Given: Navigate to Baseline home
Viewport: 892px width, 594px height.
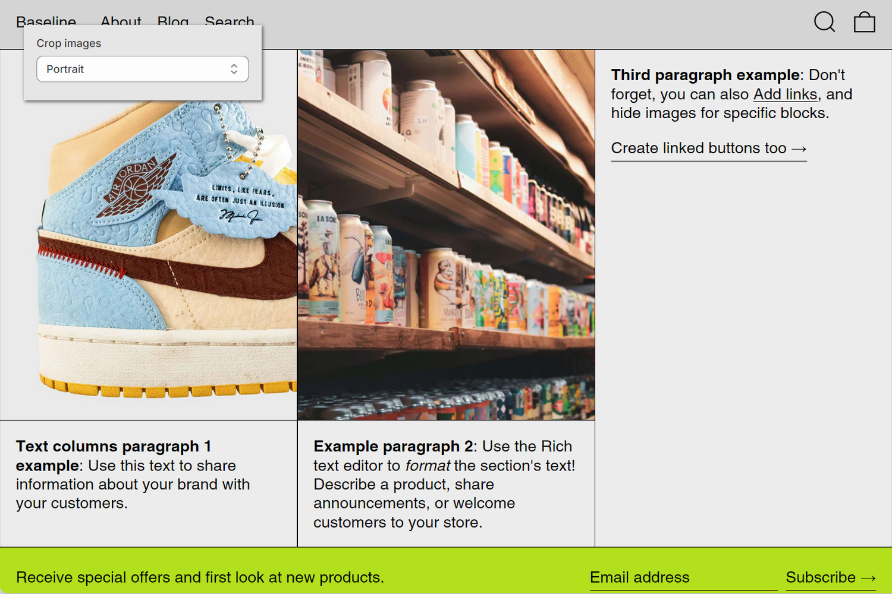Looking at the screenshot, I should (x=46, y=21).
